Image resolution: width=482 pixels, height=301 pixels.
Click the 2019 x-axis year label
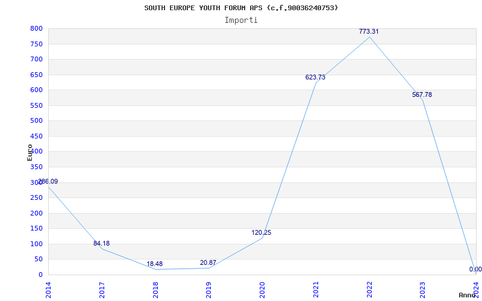pos(208,290)
